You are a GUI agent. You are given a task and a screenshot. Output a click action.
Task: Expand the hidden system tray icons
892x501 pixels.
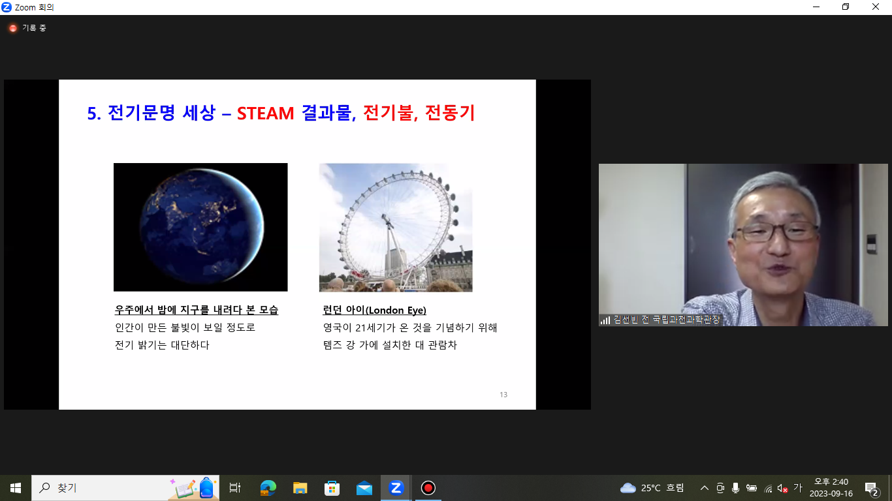(704, 488)
